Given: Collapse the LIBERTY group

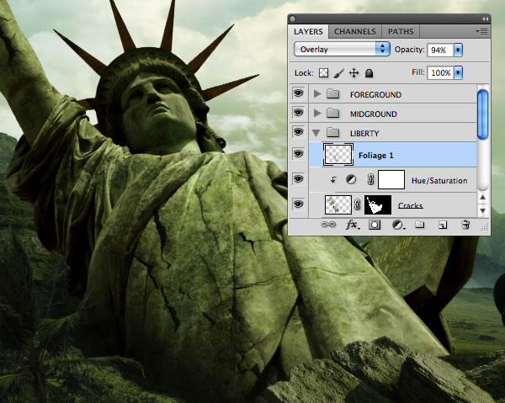Looking at the screenshot, I should click(x=316, y=133).
